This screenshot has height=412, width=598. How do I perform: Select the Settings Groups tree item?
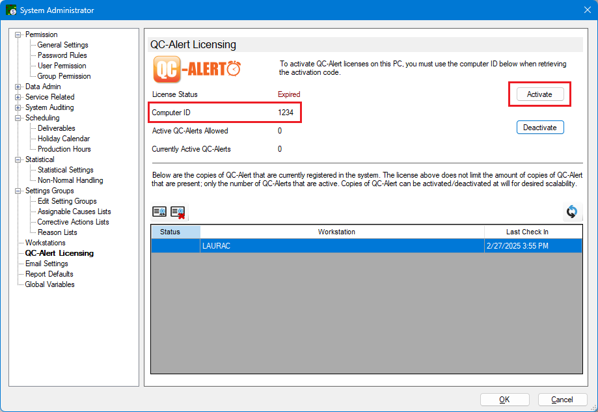49,191
